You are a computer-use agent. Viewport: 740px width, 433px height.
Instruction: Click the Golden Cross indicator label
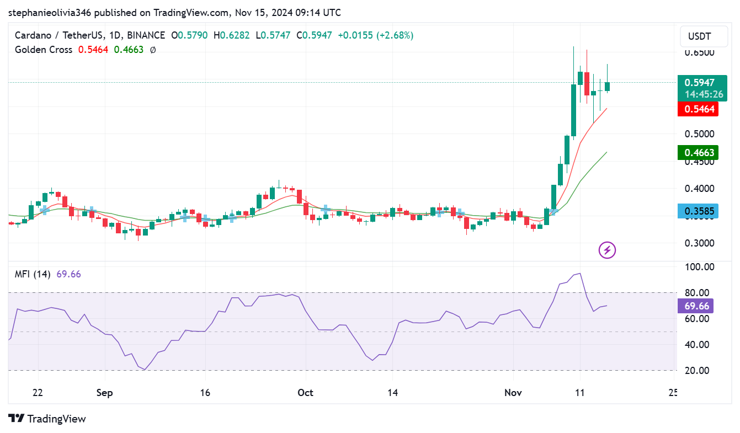[x=44, y=50]
